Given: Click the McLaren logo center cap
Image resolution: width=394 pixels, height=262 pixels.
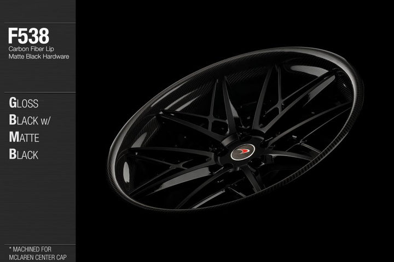Looking at the screenshot, I should [x=243, y=152].
